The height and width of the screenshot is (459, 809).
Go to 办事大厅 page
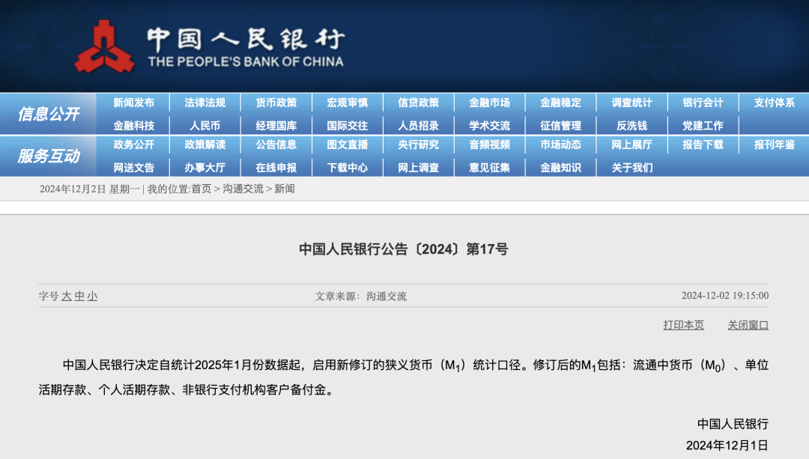coord(204,168)
